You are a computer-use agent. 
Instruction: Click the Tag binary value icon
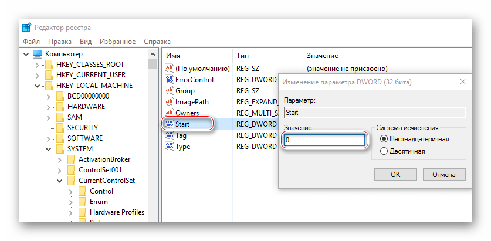pos(170,135)
